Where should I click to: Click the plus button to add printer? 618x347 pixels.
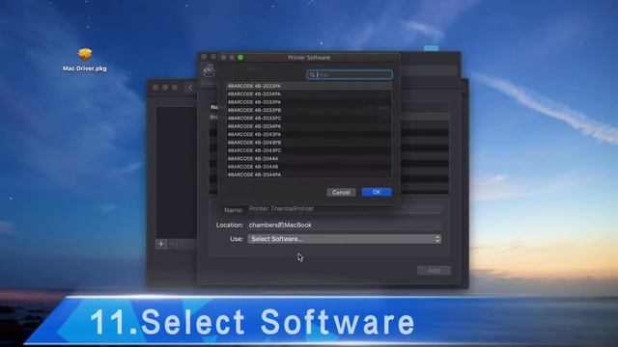[161, 244]
